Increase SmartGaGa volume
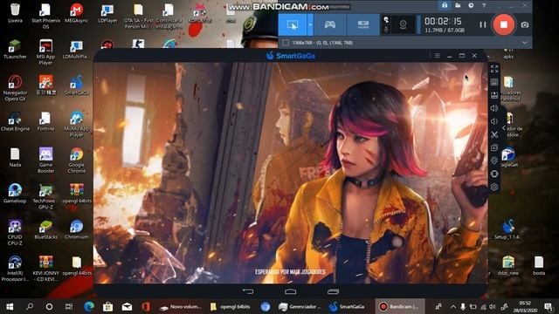 [494, 108]
